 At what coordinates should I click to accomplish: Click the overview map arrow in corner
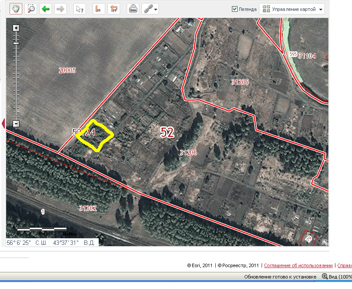click(x=325, y=243)
